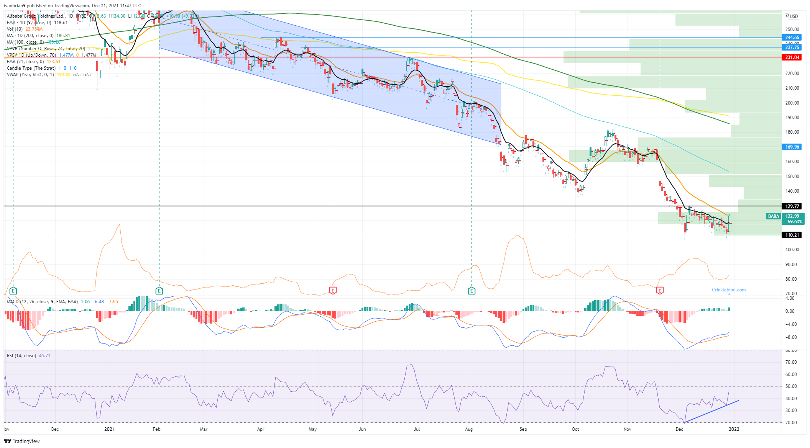Click the 169.96 price label
This screenshot has width=810, height=448.
792,147
